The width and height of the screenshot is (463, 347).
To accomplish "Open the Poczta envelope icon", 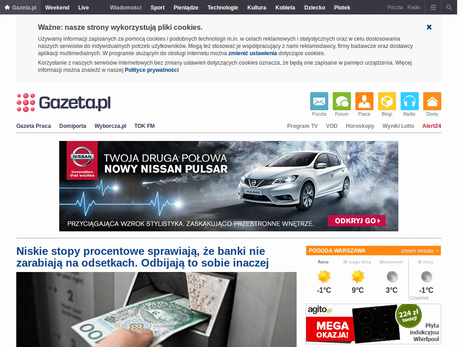I will (319, 101).
